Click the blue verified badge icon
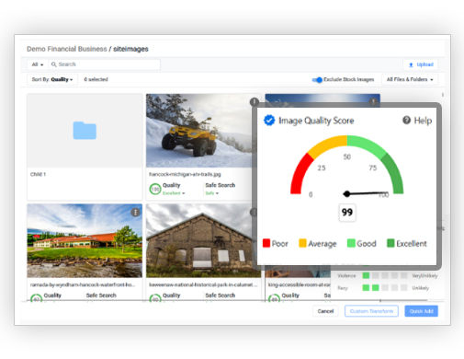The image size is (464, 359). coord(269,121)
